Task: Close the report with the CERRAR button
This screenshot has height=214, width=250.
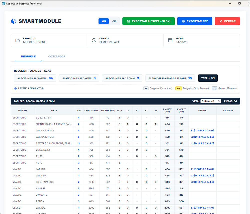Action: 227,21
